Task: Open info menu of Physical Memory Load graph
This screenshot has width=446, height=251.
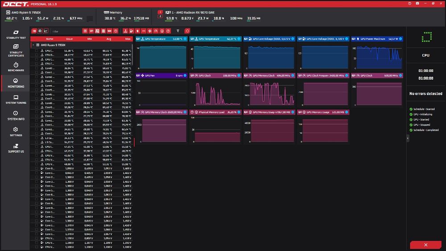Action: [x=239, y=112]
